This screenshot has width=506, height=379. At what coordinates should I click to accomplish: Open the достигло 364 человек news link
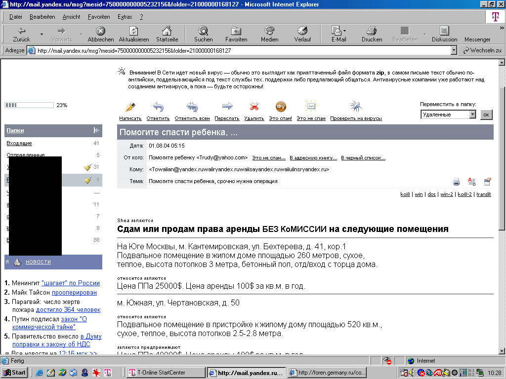[x=68, y=310]
